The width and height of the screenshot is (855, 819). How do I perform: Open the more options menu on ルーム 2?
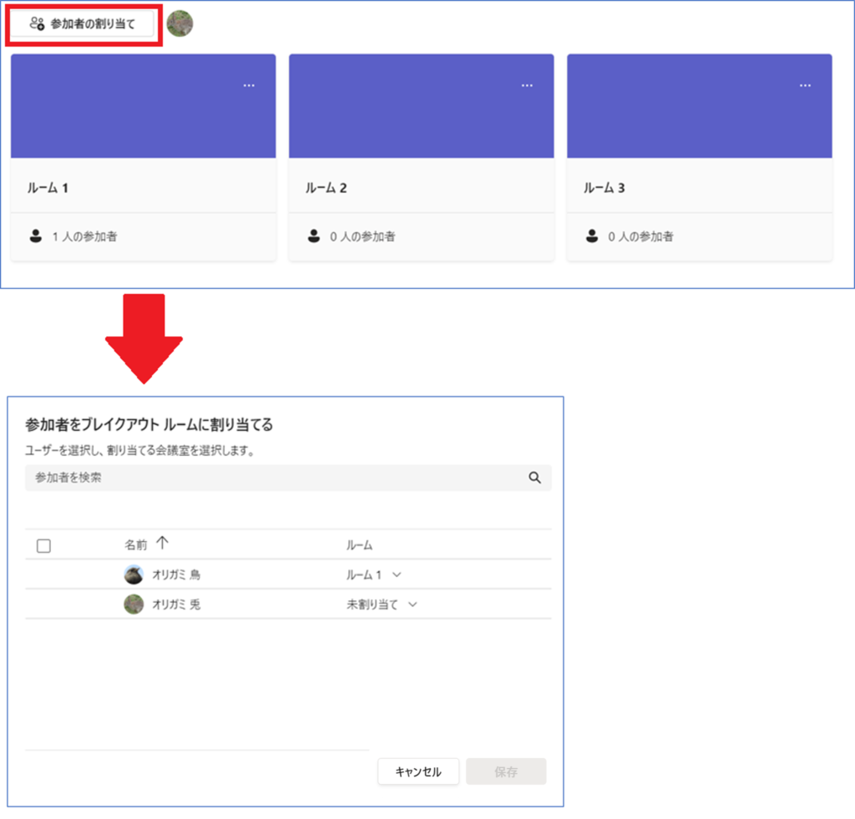pos(527,85)
